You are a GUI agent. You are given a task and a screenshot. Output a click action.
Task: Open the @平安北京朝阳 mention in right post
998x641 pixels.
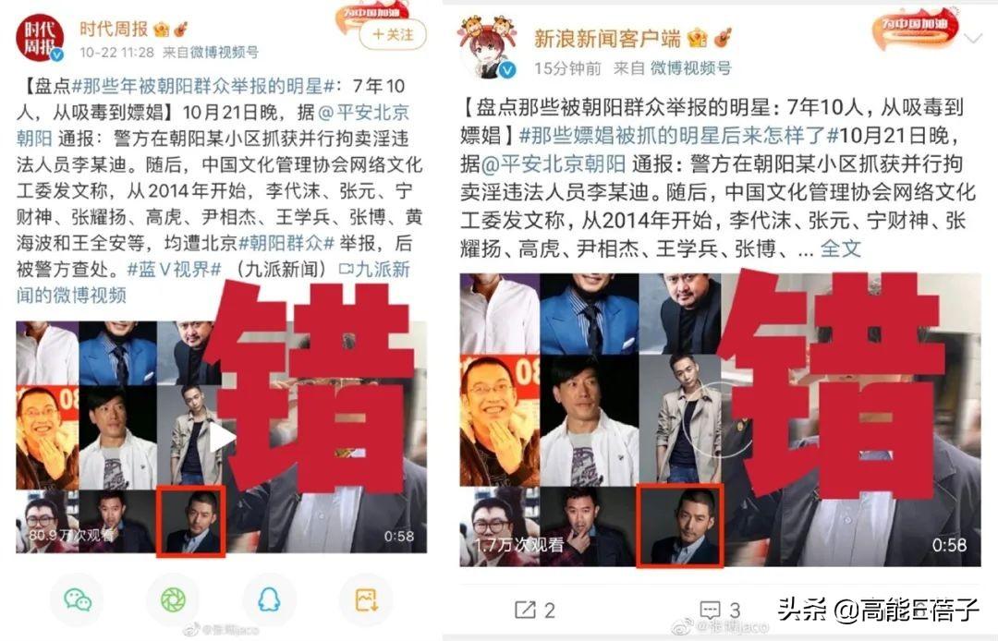tap(554, 164)
